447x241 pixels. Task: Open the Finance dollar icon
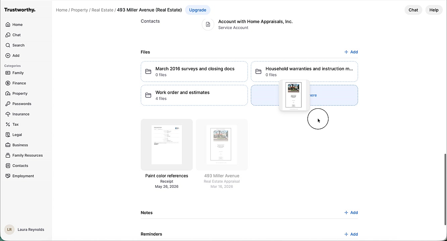8,83
